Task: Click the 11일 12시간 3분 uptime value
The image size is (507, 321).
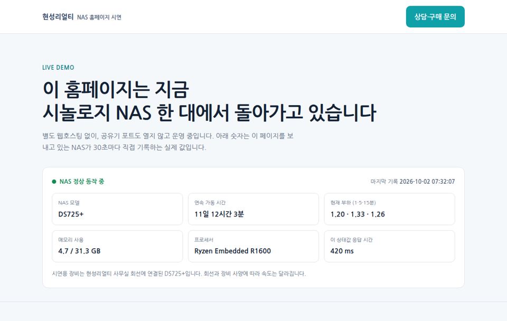Action: [219, 214]
